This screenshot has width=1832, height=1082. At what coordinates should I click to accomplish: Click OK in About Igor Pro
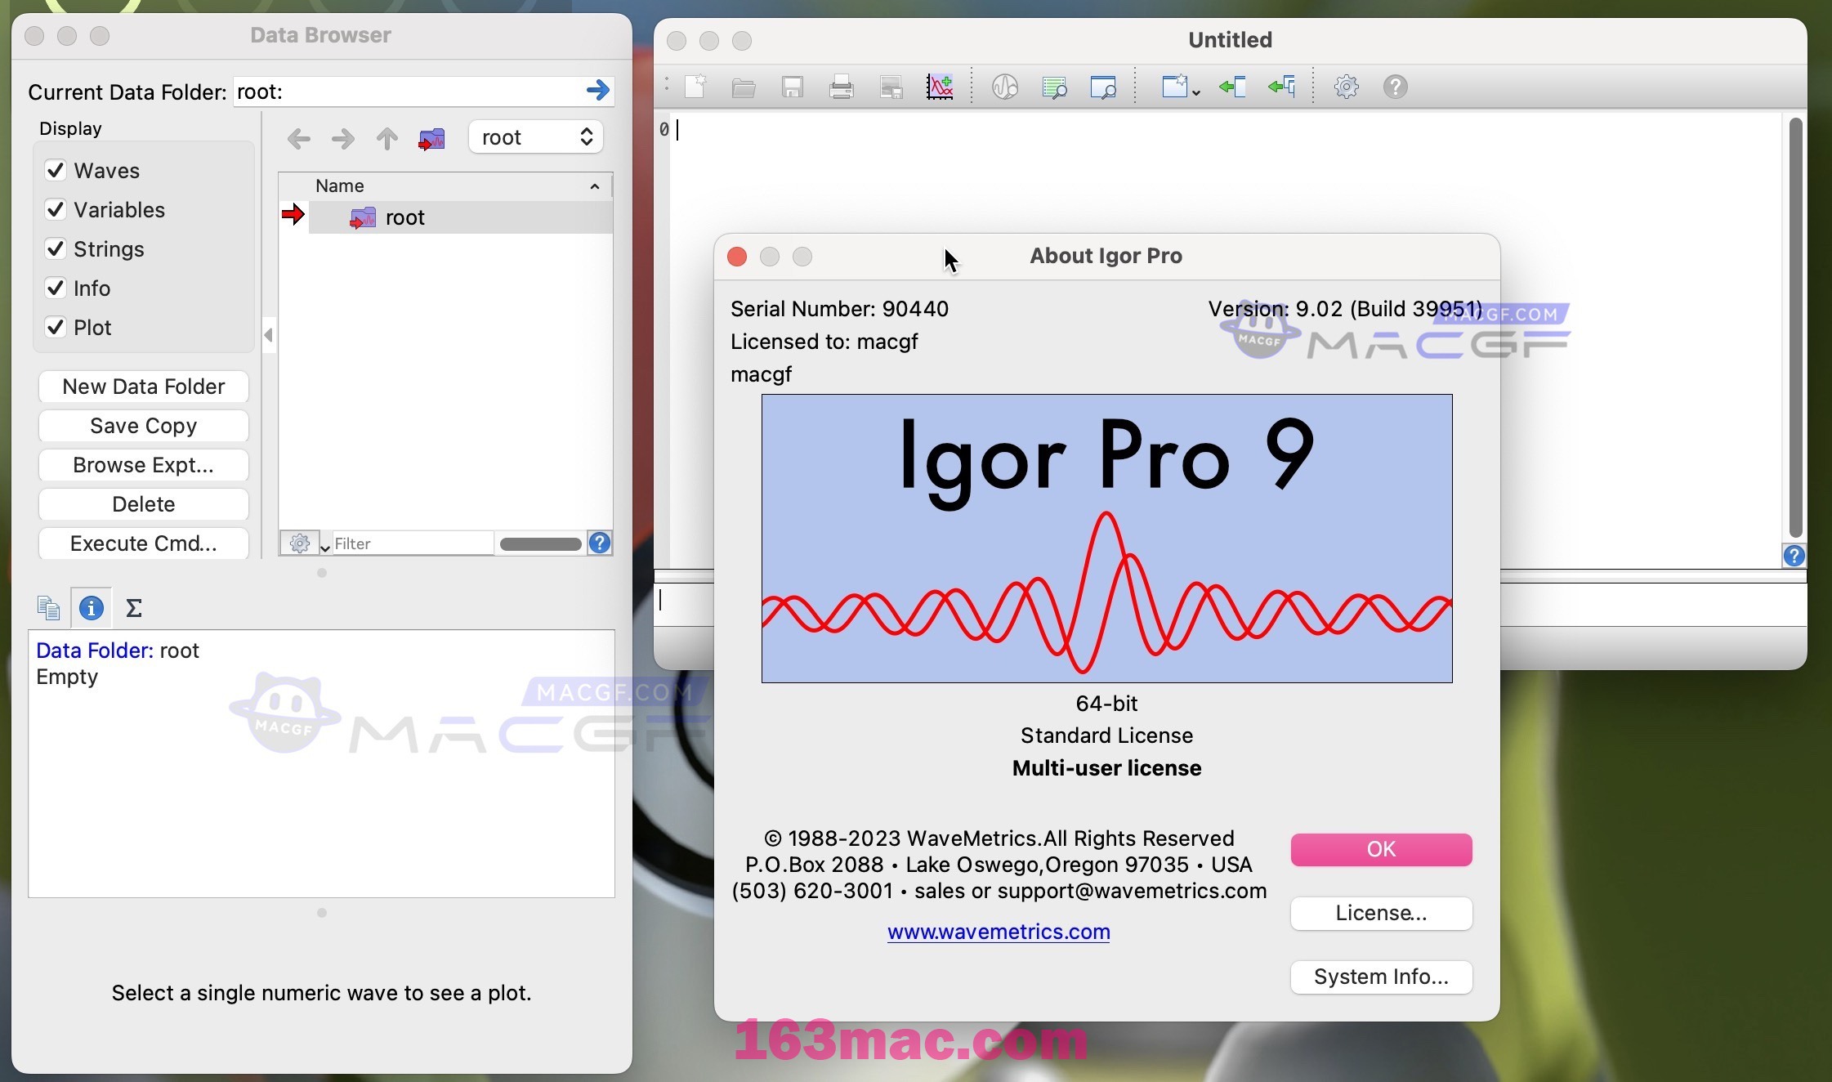point(1382,849)
